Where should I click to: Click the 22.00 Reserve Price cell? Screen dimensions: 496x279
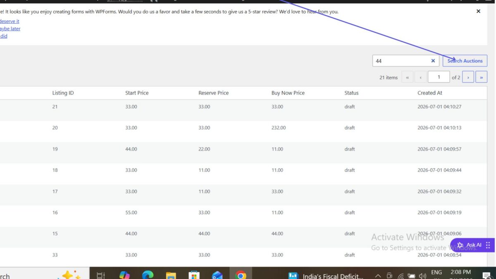(x=204, y=149)
